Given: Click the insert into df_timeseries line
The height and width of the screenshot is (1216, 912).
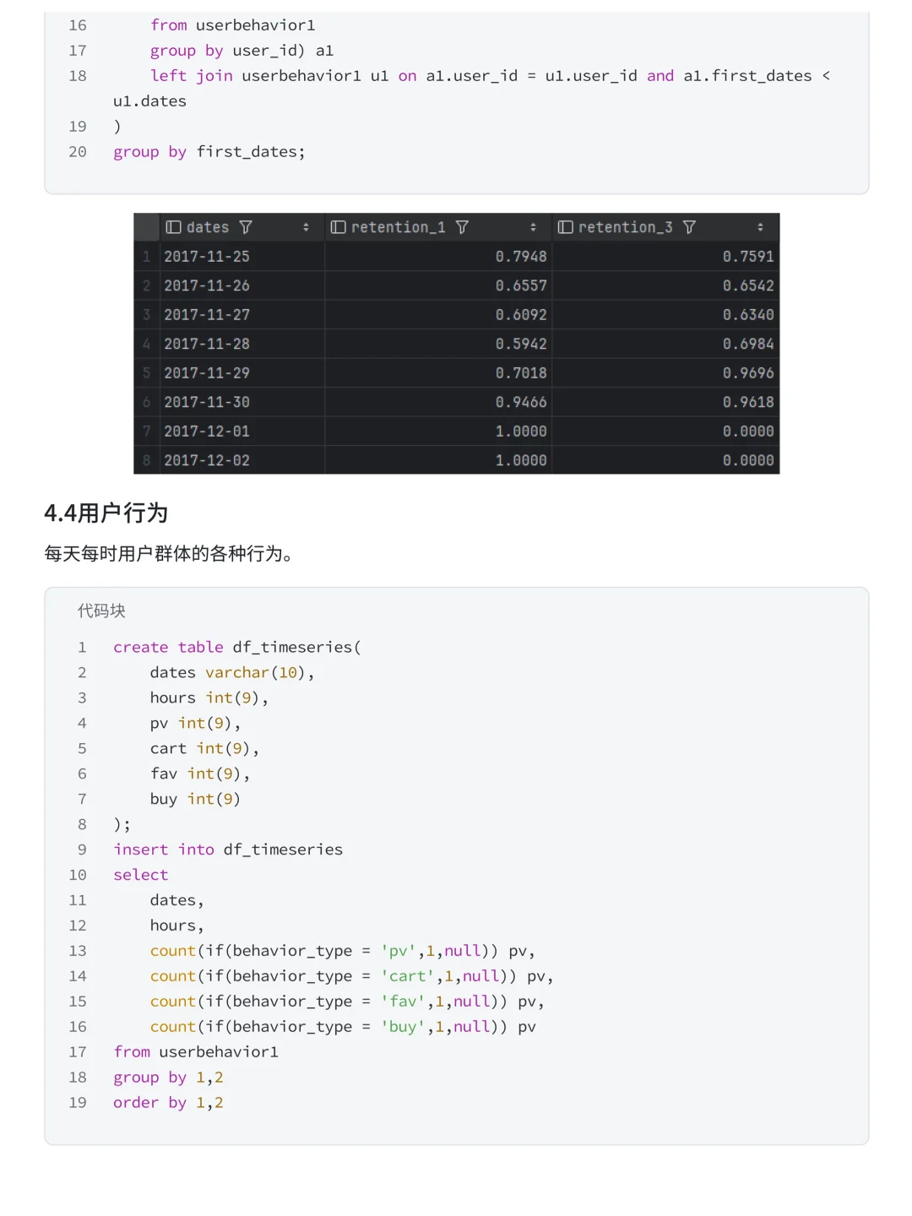Looking at the screenshot, I should coord(228,850).
